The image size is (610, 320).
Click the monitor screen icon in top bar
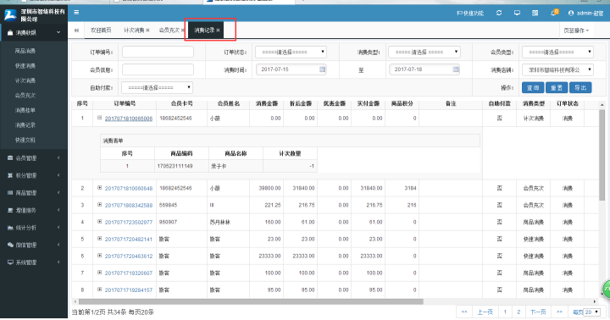pyautogui.click(x=517, y=13)
